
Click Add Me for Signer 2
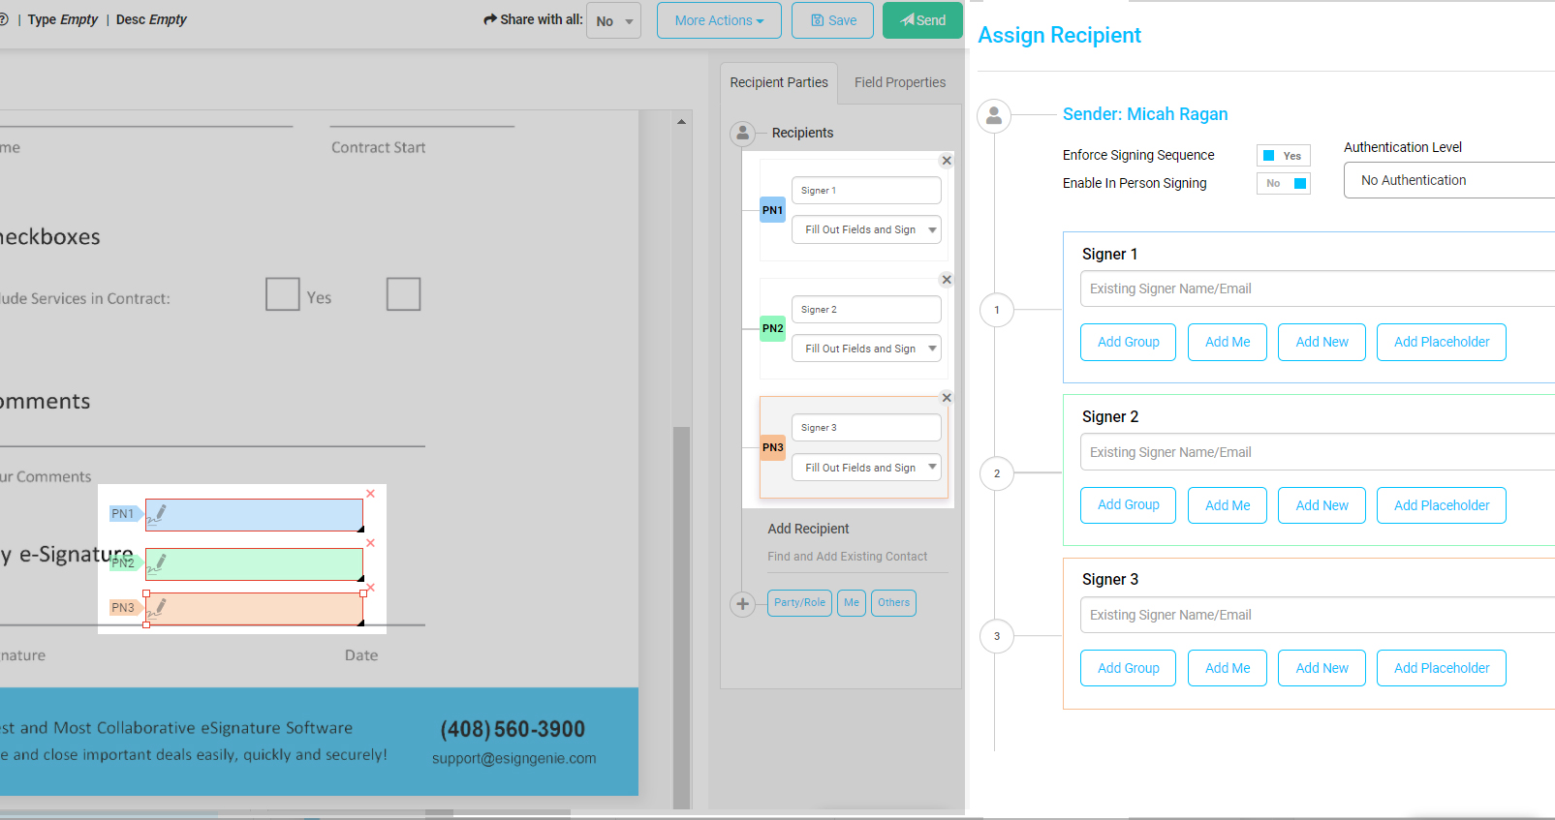click(1228, 505)
